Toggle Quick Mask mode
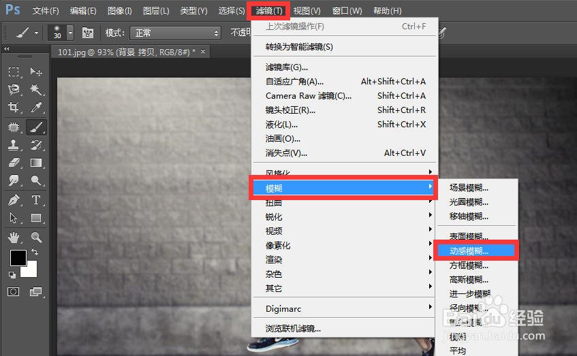 [x=14, y=292]
